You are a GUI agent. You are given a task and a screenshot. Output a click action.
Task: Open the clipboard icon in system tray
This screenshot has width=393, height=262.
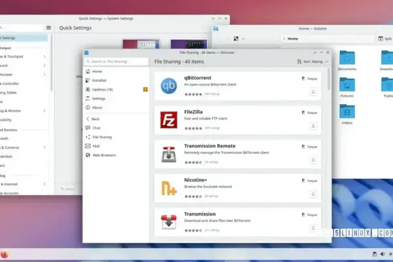pyautogui.click(x=375, y=254)
